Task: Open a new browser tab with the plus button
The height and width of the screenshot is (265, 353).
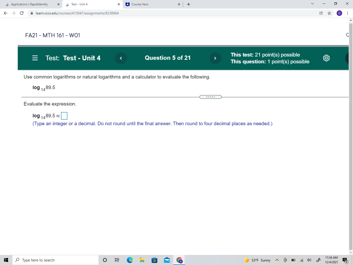Action: (188, 4)
